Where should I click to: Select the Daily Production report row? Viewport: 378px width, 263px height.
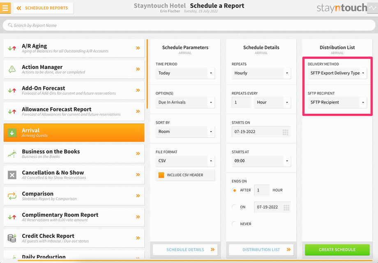point(74,254)
